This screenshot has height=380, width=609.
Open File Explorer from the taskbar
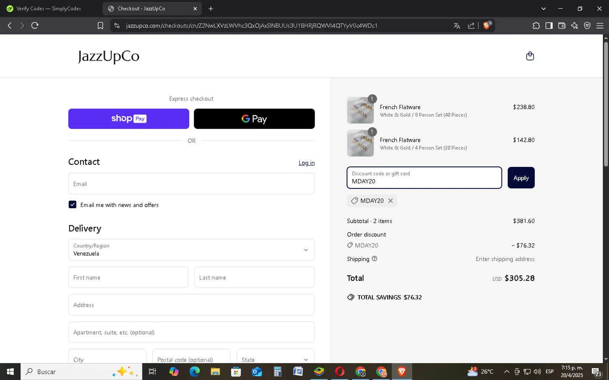(x=215, y=371)
